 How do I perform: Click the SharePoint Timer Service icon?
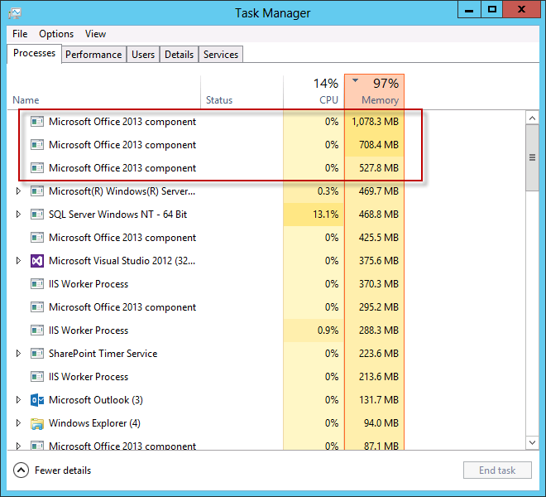(x=36, y=354)
